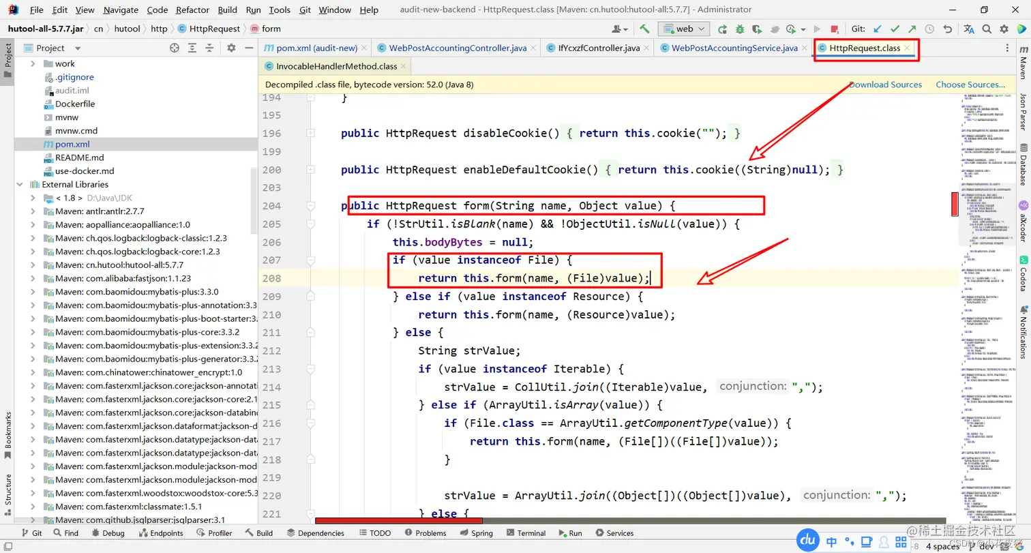Collapse all in the Project panel

pos(209,48)
